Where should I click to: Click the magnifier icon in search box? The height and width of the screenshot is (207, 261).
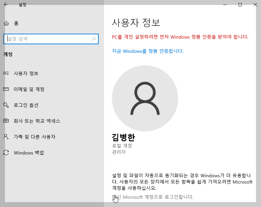(x=94, y=39)
